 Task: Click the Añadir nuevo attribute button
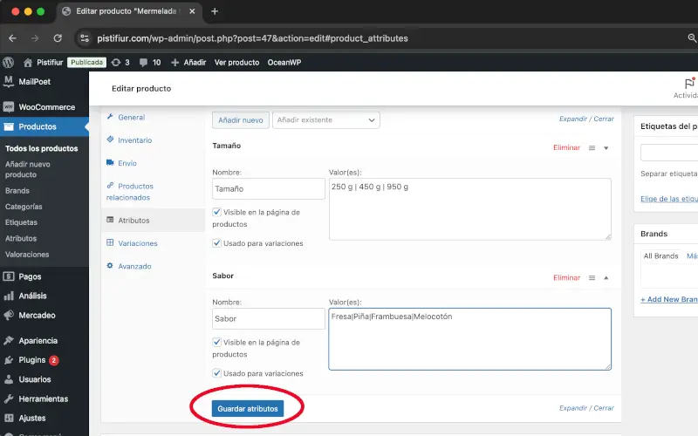click(241, 120)
